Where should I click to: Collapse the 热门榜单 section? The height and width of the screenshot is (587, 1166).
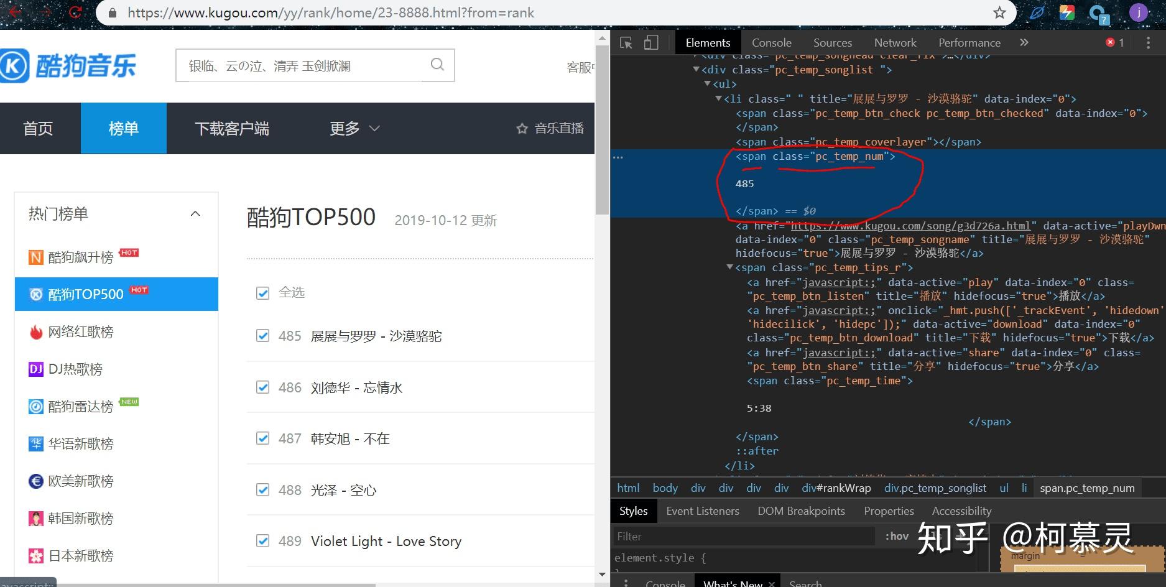click(x=195, y=213)
